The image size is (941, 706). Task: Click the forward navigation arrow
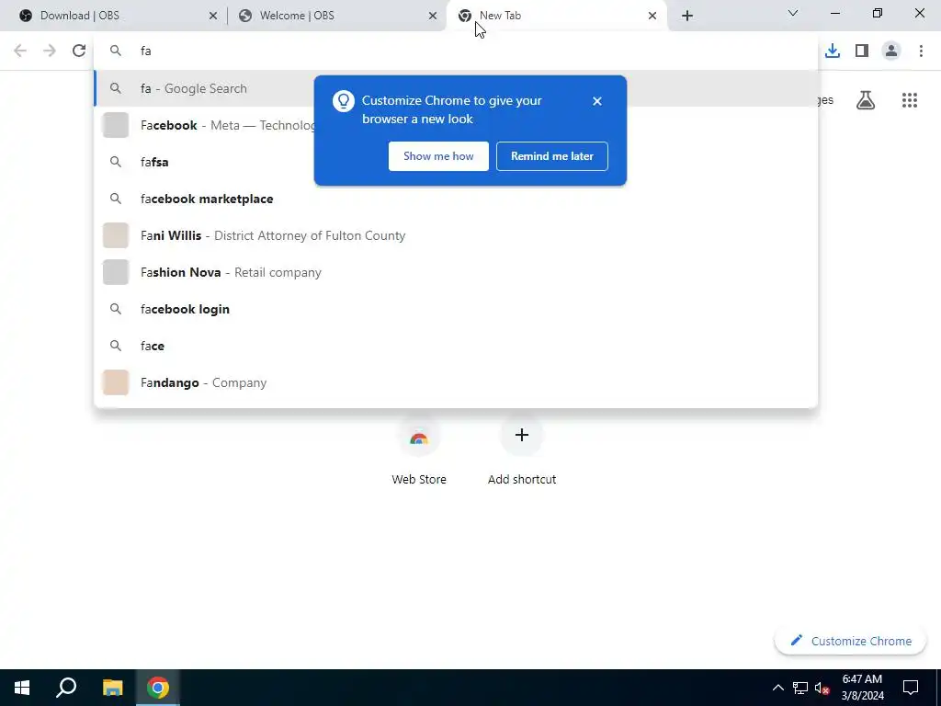tap(50, 51)
